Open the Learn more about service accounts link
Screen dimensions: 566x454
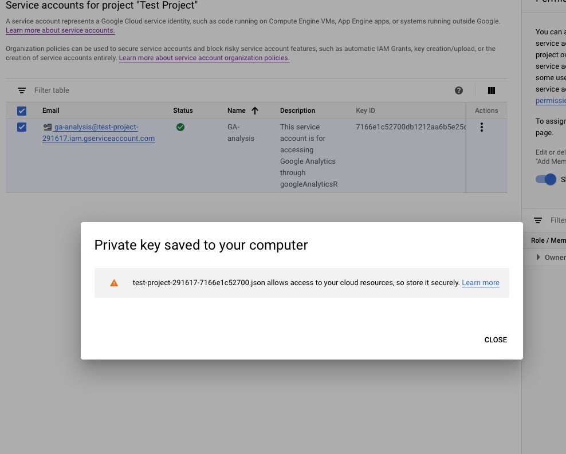60,30
